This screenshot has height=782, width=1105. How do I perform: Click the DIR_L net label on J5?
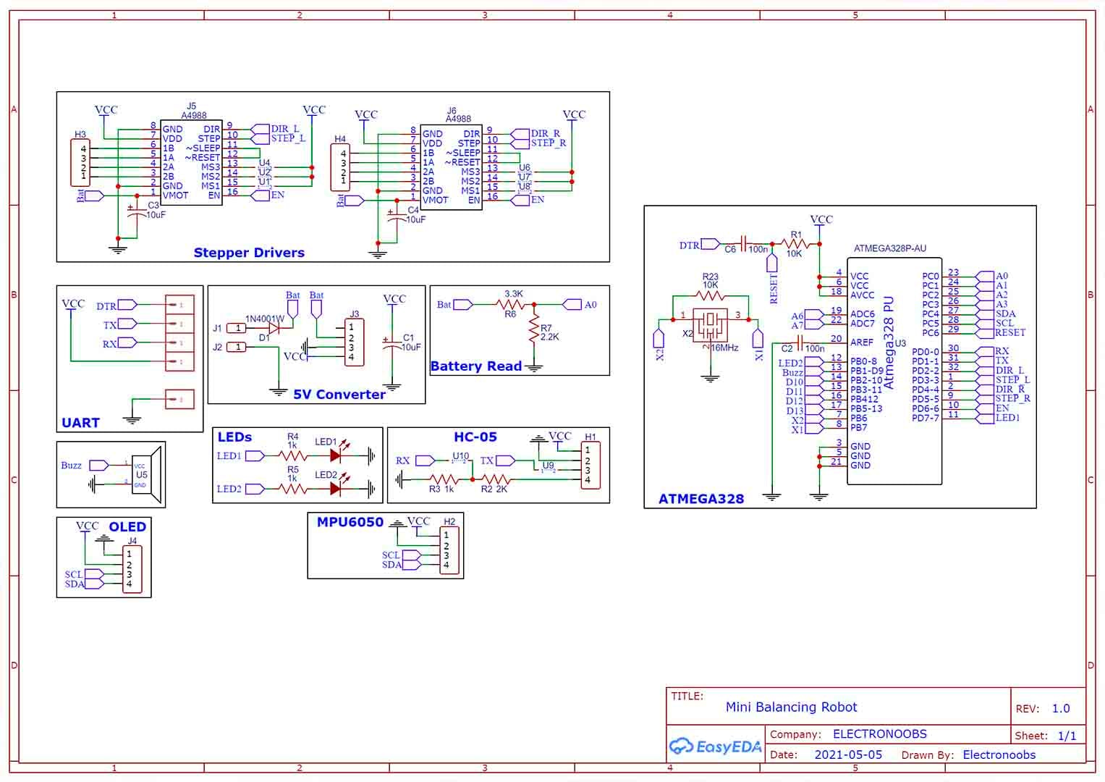[x=284, y=129]
